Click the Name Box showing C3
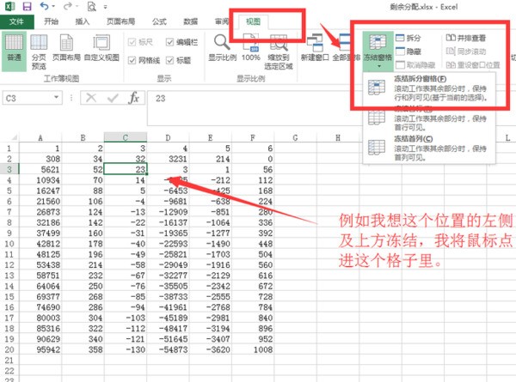 pos(27,98)
